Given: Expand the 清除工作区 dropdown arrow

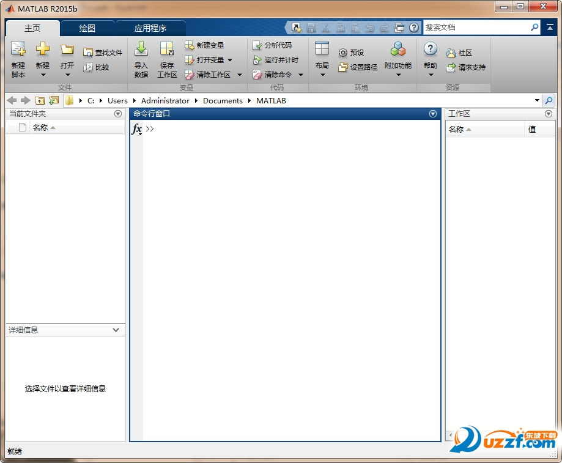Looking at the screenshot, I should [240, 75].
